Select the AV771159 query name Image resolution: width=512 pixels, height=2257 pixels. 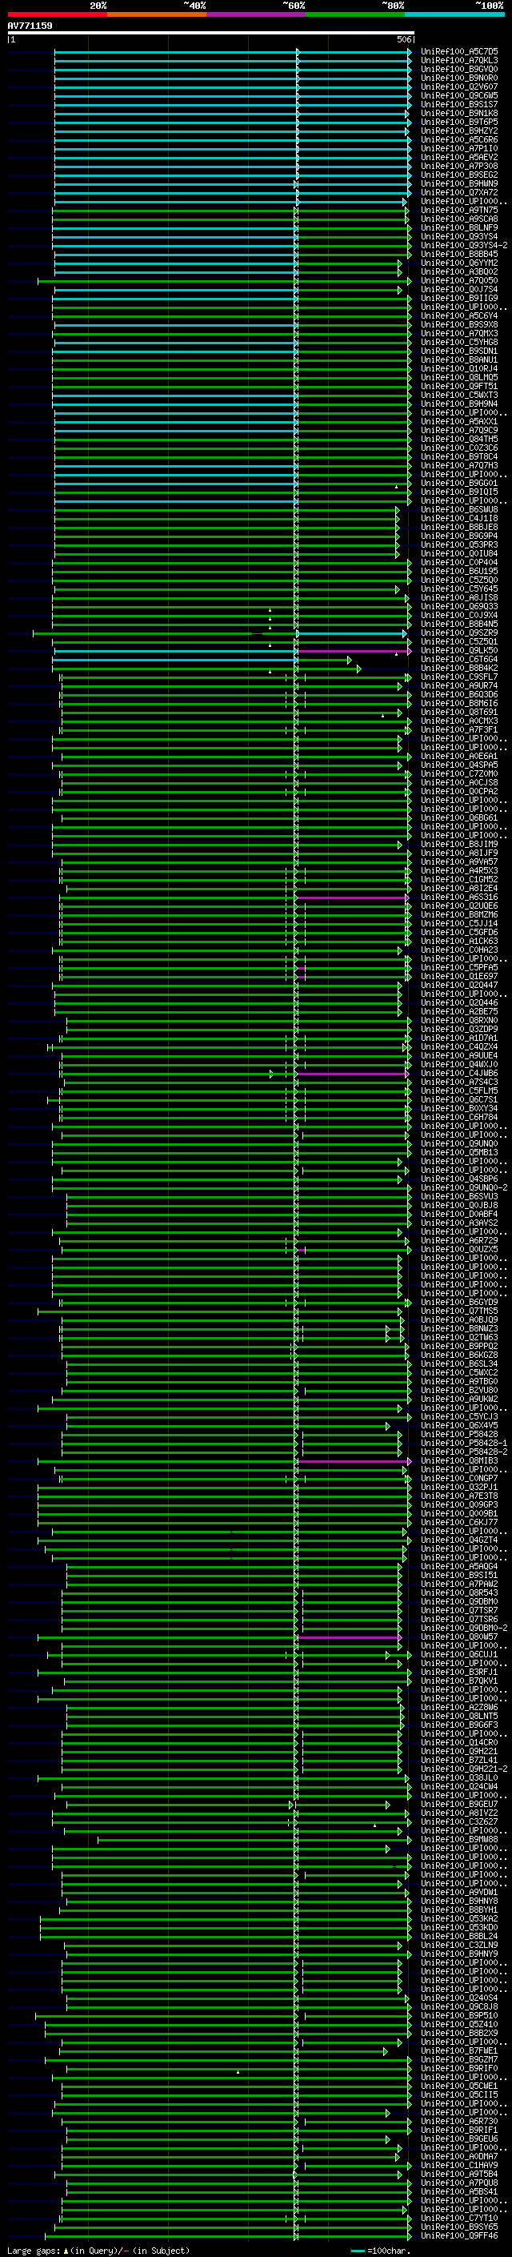point(30,26)
